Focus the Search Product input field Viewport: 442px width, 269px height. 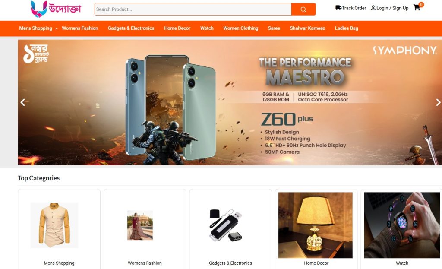pyautogui.click(x=193, y=9)
